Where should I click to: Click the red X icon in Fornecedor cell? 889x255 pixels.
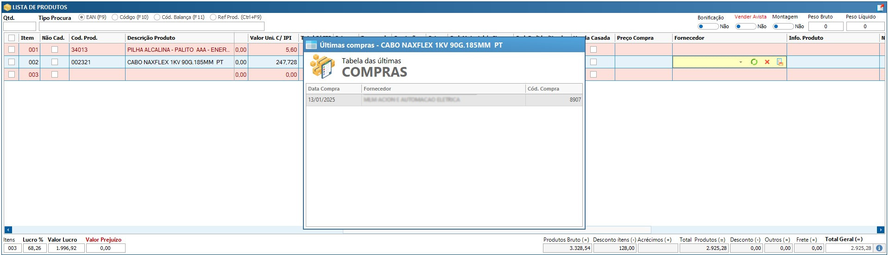[767, 62]
